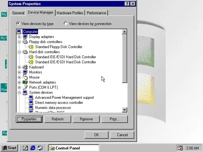Viewport: 203px width, 152px height.
Task: Select the Device Manager tab
Action: [41, 12]
